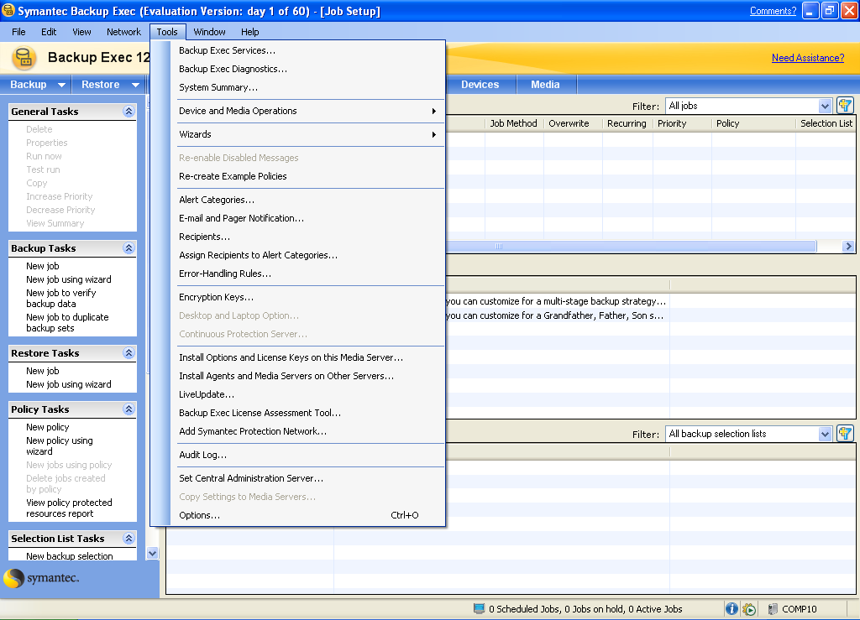The image size is (860, 620).
Task: Click the Backup Exec database logo icon
Action: pos(24,58)
